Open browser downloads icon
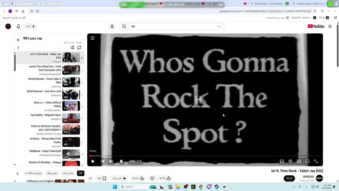 [23, 11]
